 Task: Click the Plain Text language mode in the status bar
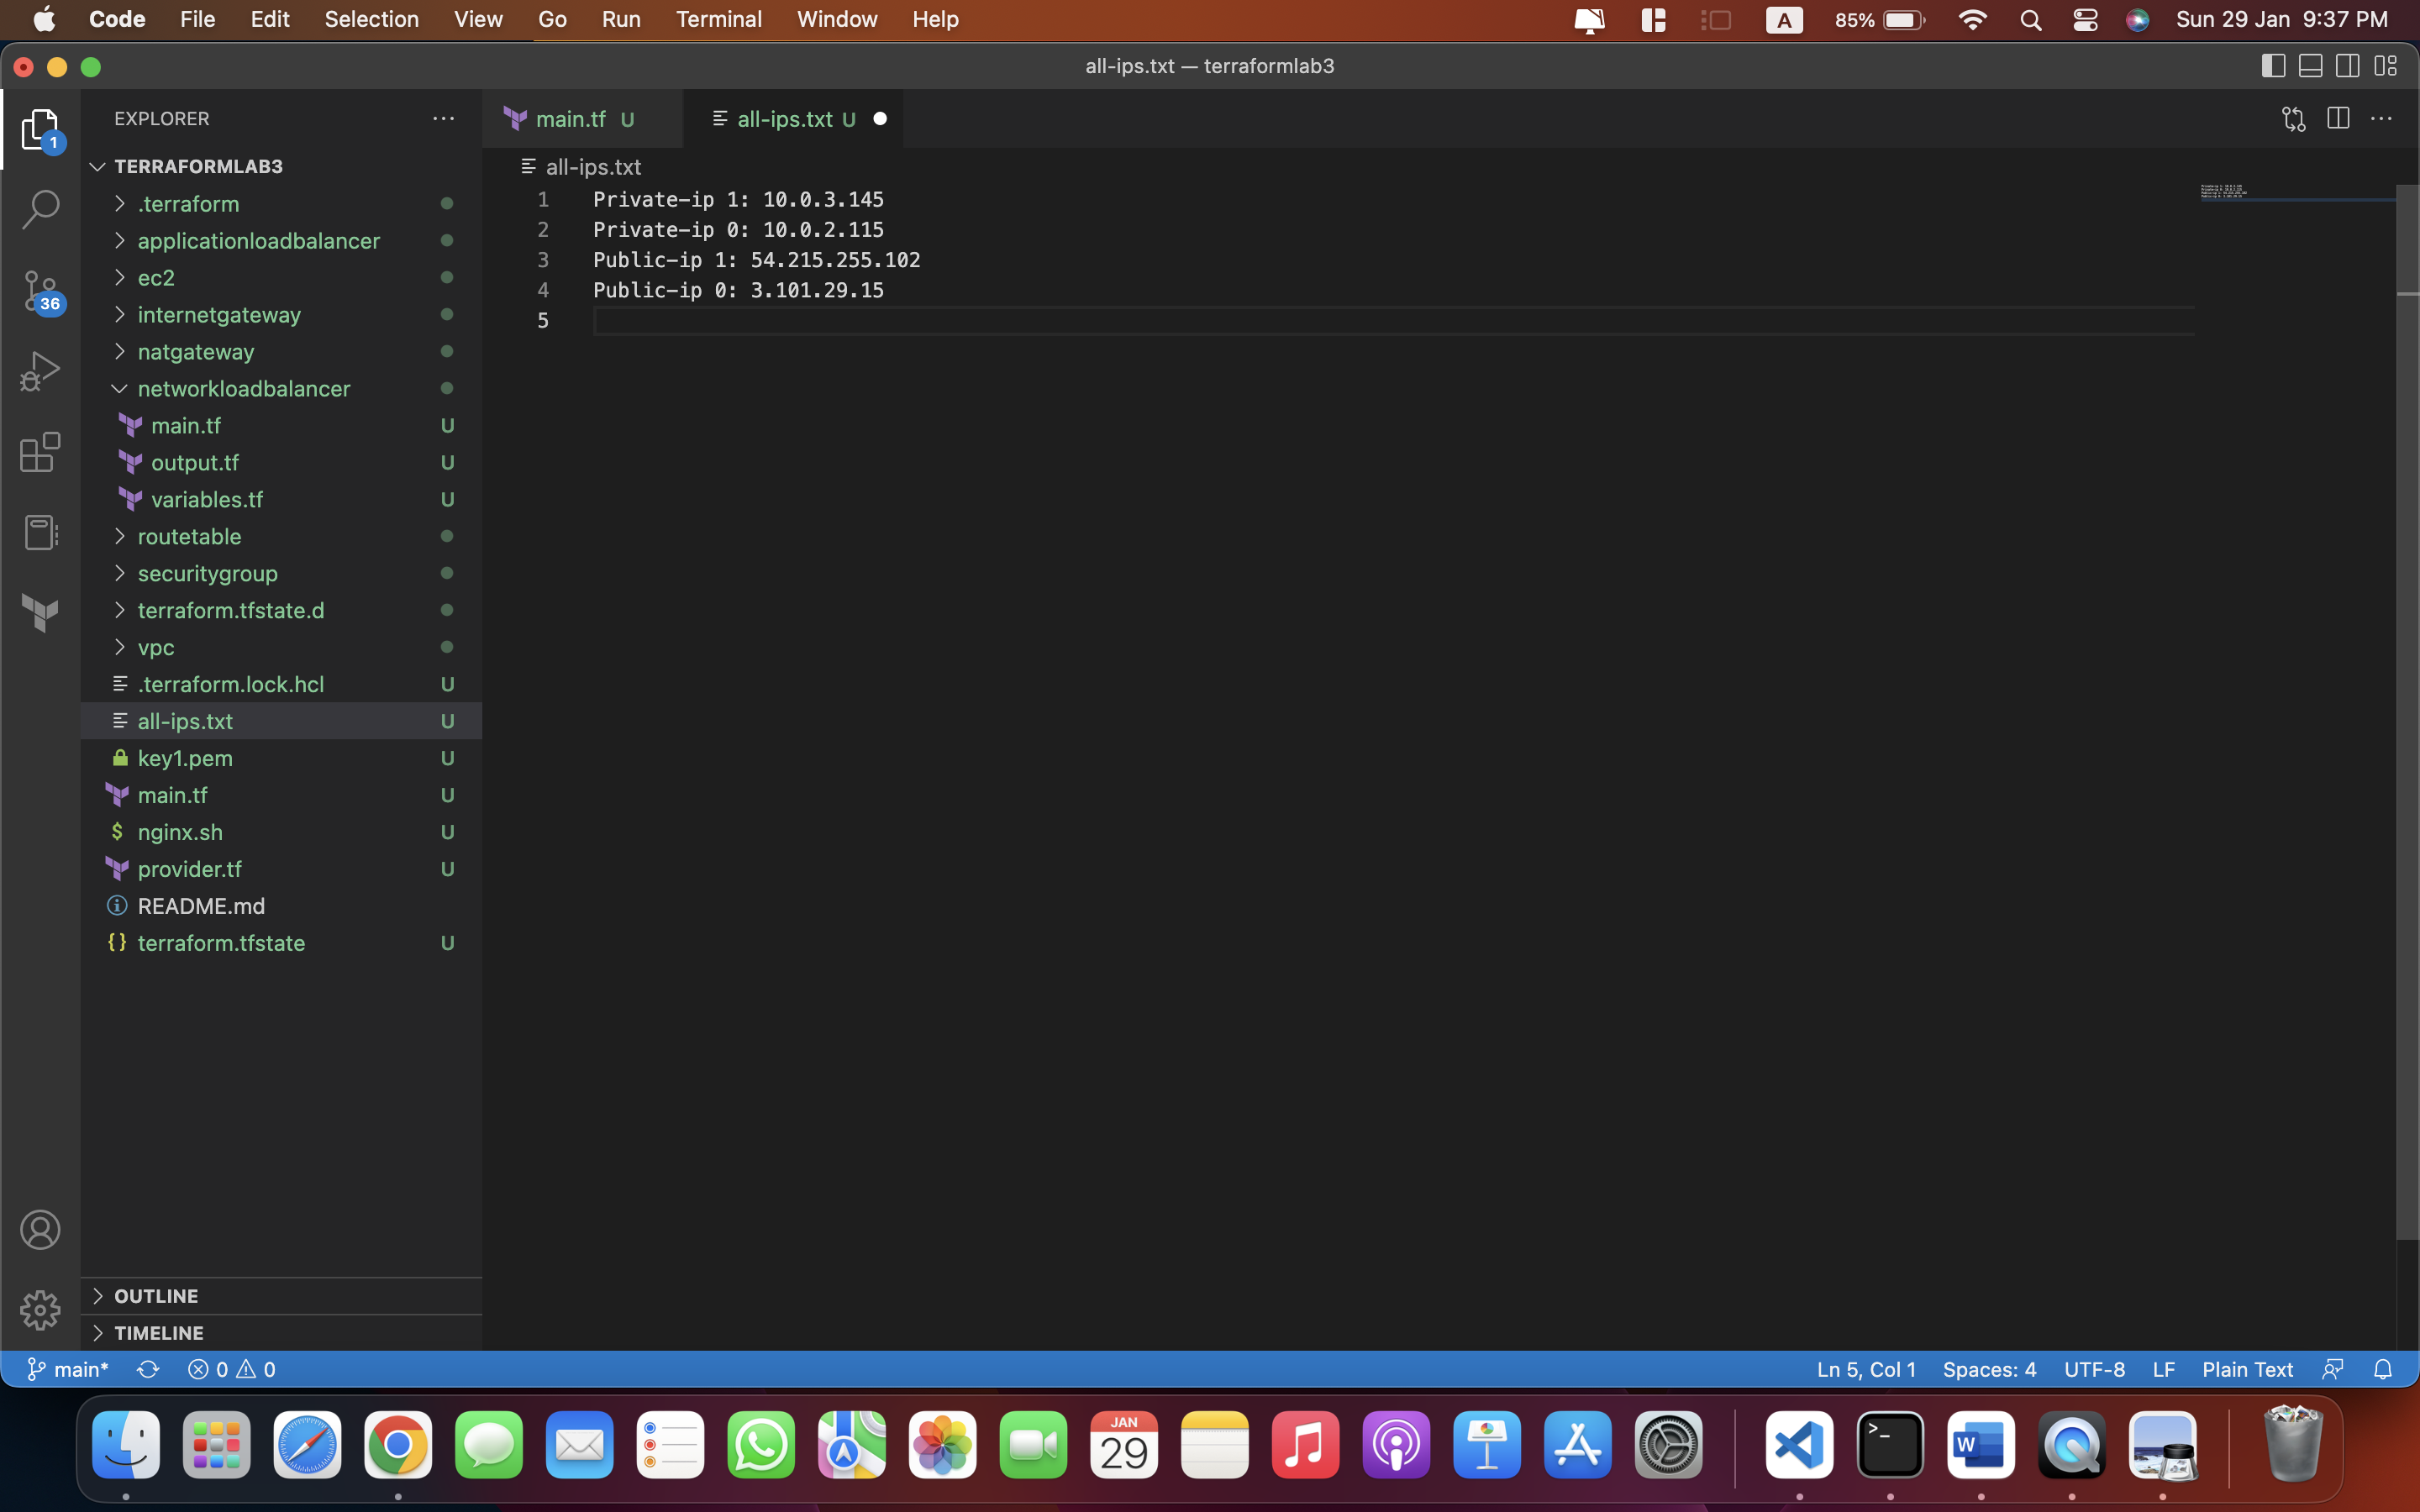2247,1369
